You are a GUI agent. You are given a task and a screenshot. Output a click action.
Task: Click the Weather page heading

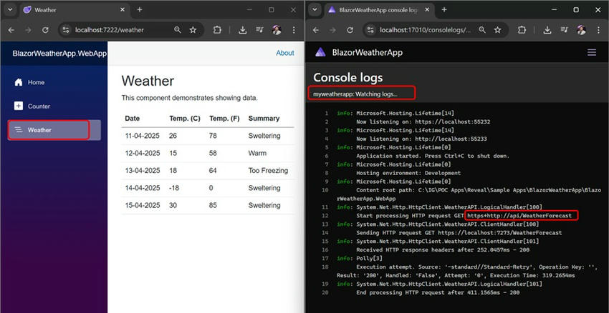(148, 81)
